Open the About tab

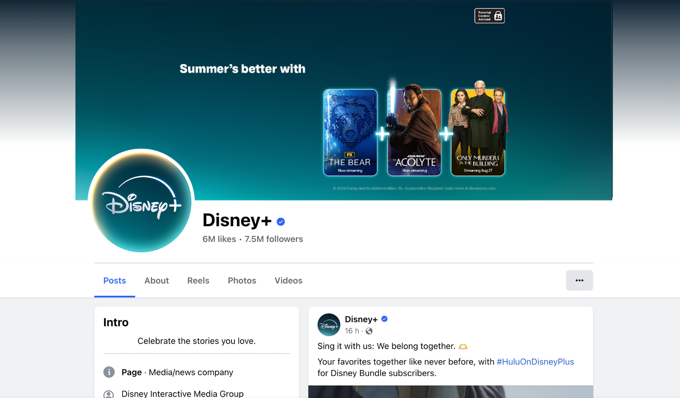pos(156,281)
